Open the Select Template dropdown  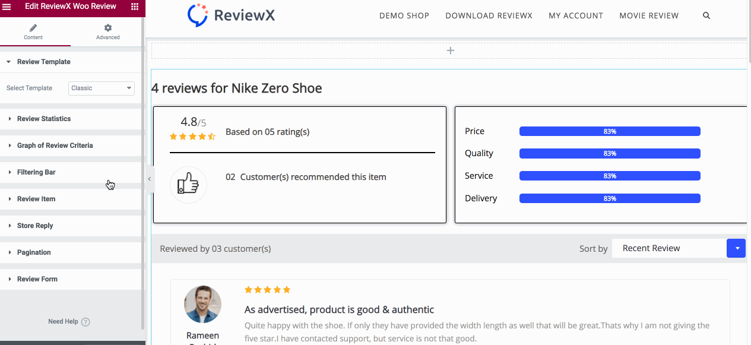coord(101,88)
